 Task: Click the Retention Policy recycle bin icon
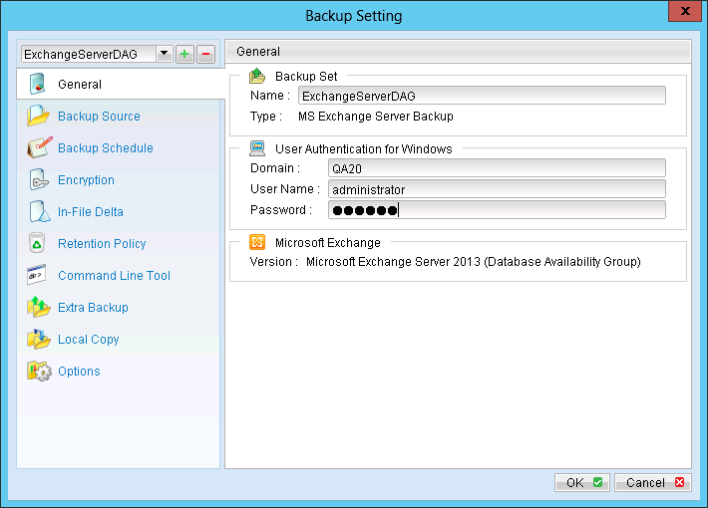pos(39,244)
